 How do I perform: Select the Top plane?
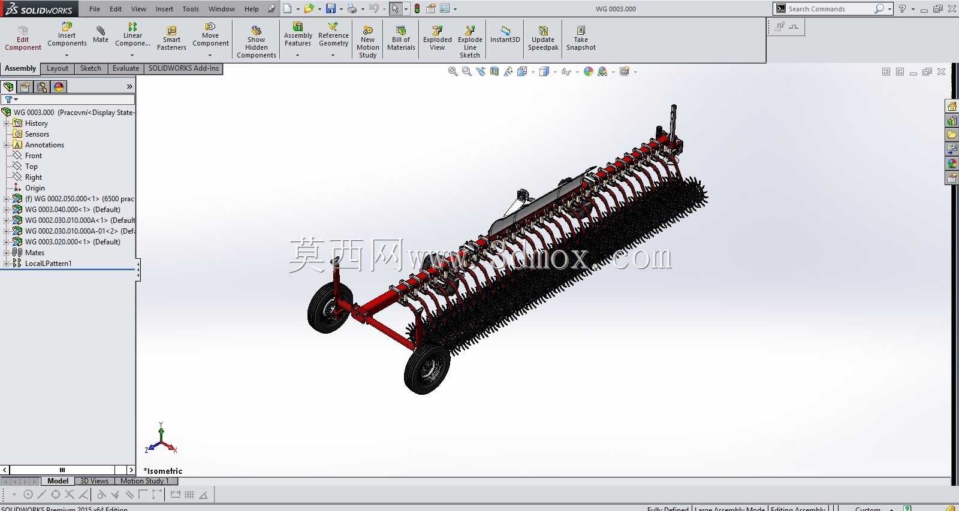(x=31, y=167)
